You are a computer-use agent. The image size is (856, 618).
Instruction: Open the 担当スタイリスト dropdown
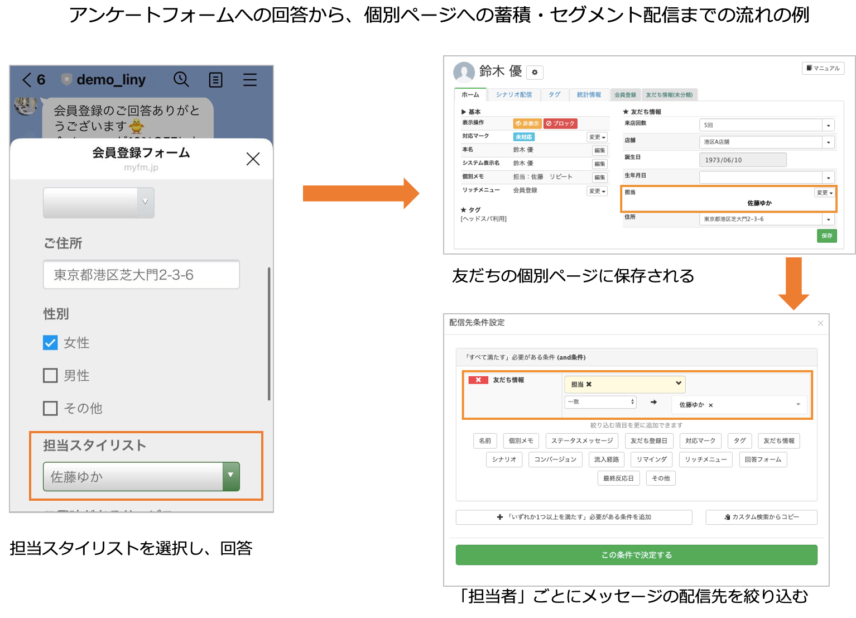coord(141,477)
